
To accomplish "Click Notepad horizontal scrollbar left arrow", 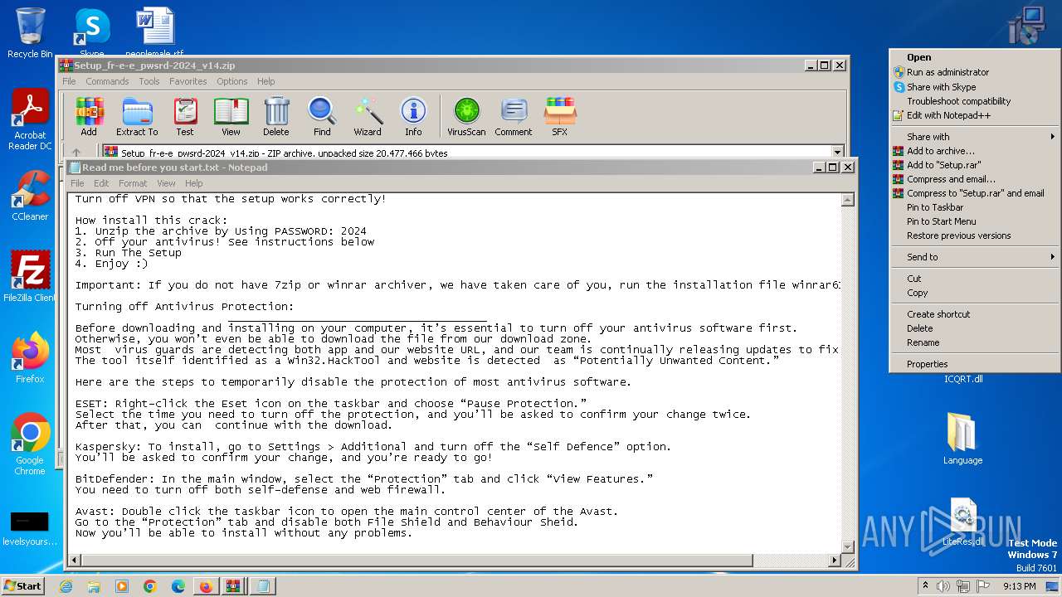I will point(75,561).
